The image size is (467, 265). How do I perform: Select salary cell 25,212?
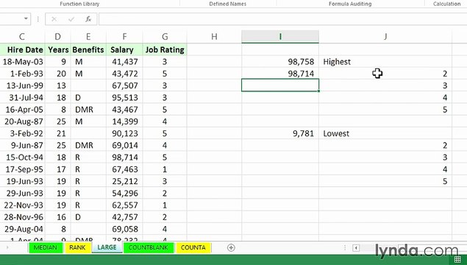point(124,181)
